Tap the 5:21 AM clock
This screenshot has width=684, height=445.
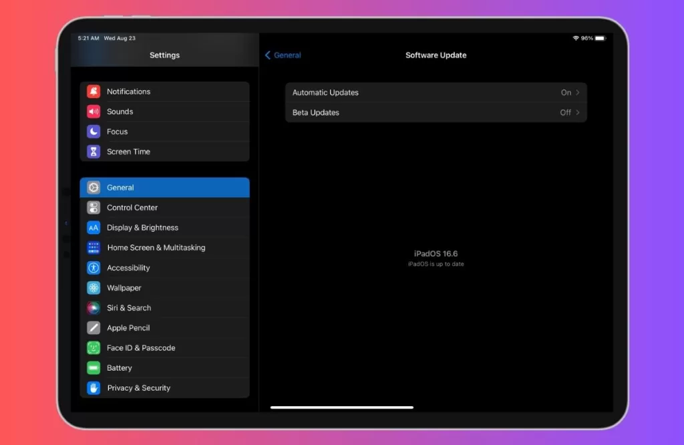[x=89, y=38]
